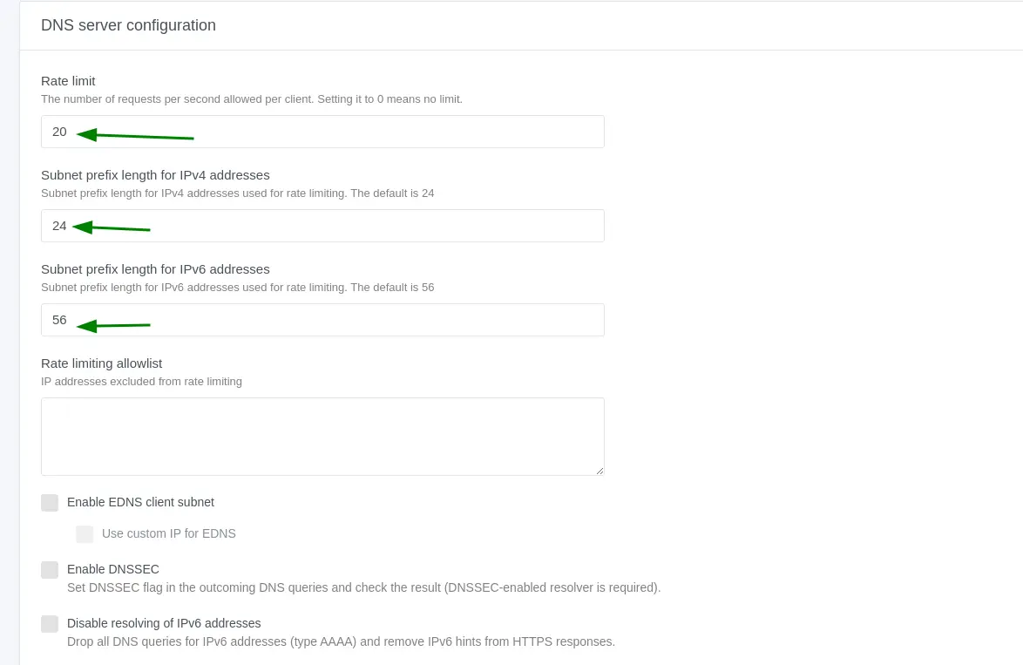
Task: Click the "Disable resolving of IPv6 addresses" label text
Action: tap(164, 623)
